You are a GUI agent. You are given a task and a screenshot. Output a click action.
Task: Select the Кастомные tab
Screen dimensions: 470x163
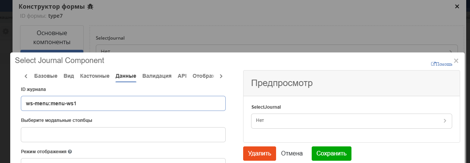click(95, 76)
